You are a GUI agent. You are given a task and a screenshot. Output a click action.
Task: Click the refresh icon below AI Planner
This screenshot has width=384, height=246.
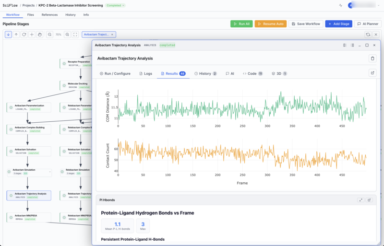[x=368, y=35]
